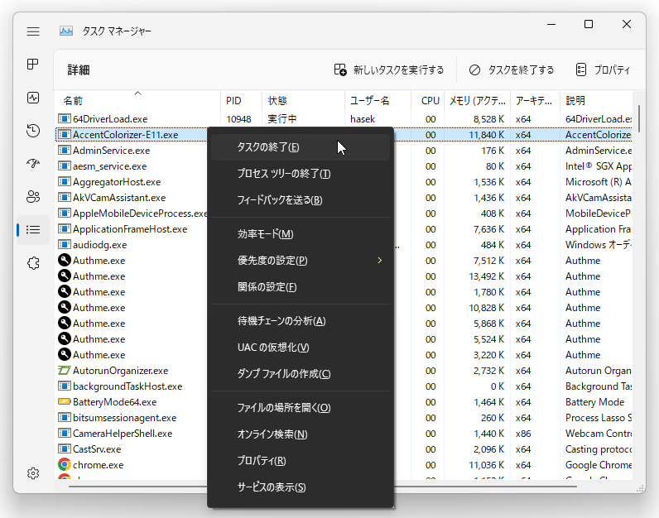Click the chrome.exe Chrome icon
Screen dimensions: 659x518
coord(65,465)
